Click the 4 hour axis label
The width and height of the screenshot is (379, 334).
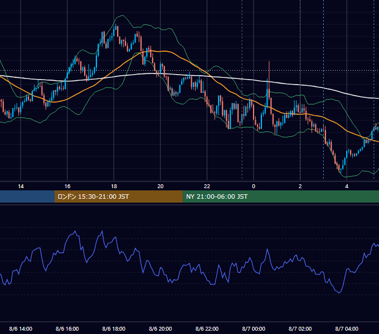point(347,186)
